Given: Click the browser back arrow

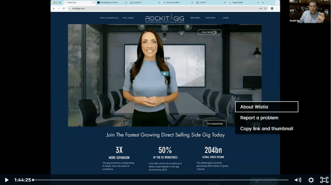Looking at the screenshot, I should click(x=54, y=8).
